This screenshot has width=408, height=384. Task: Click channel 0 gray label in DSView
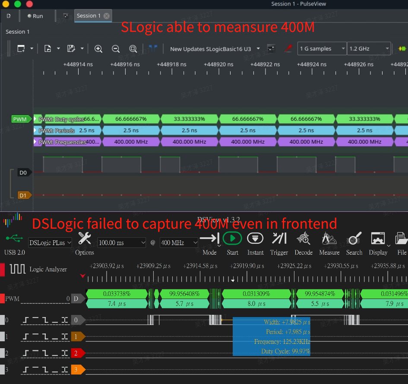(x=78, y=320)
